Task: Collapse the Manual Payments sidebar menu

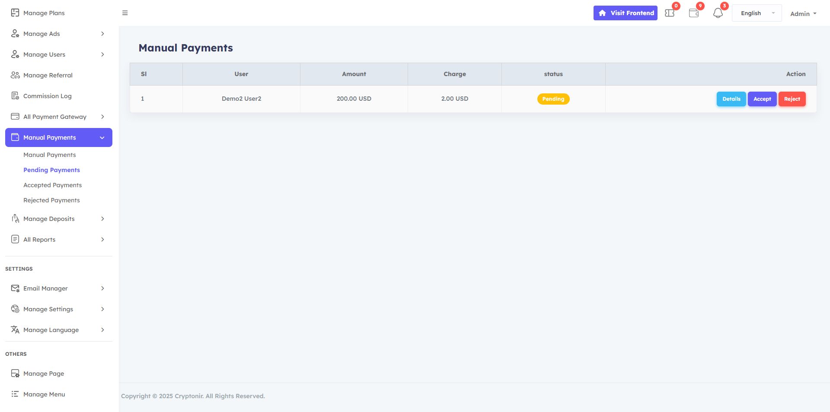Action: coord(102,137)
